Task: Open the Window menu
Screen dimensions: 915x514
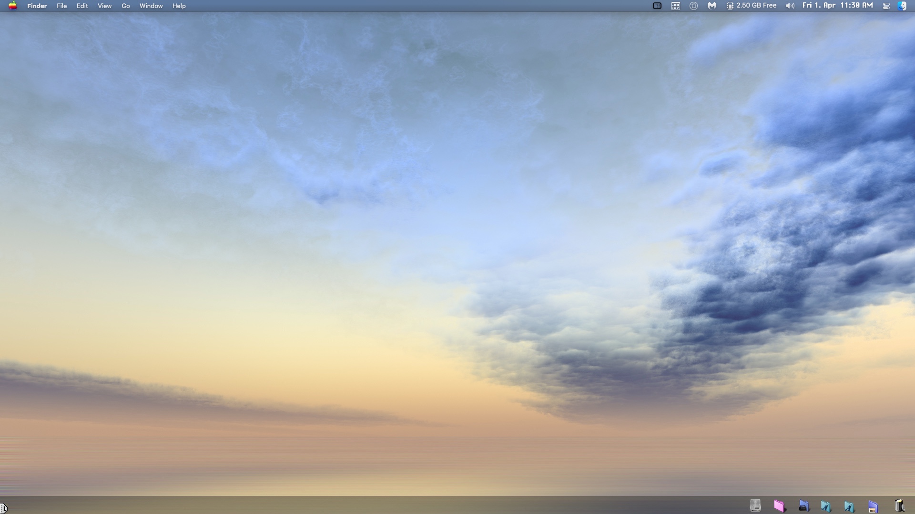Action: 151,6
